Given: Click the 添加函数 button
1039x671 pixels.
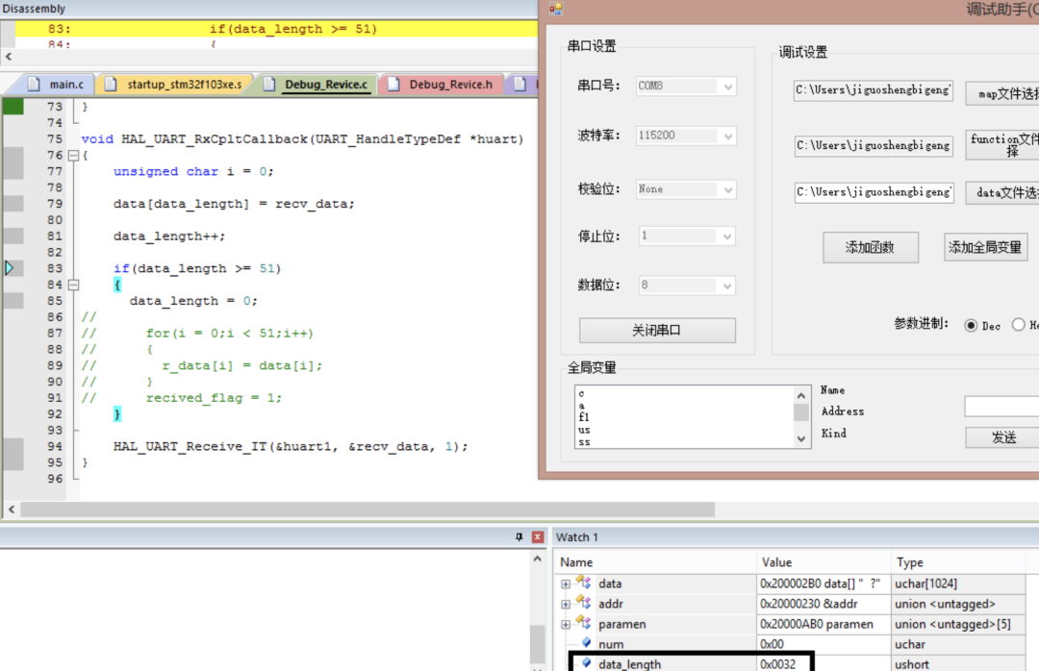Looking at the screenshot, I should click(870, 247).
